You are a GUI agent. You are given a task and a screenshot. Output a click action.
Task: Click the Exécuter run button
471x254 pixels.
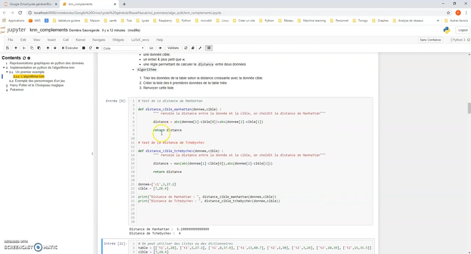pyautogui.click(x=70, y=48)
